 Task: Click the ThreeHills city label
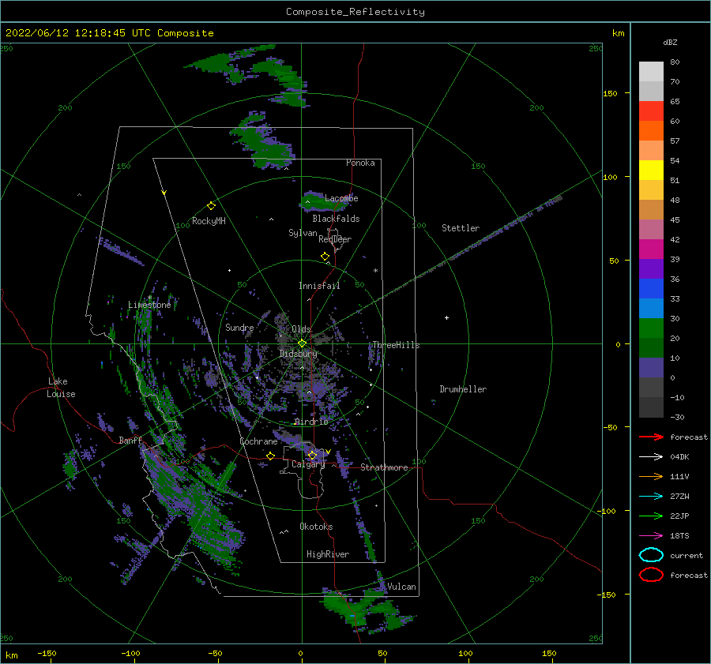[x=396, y=345]
